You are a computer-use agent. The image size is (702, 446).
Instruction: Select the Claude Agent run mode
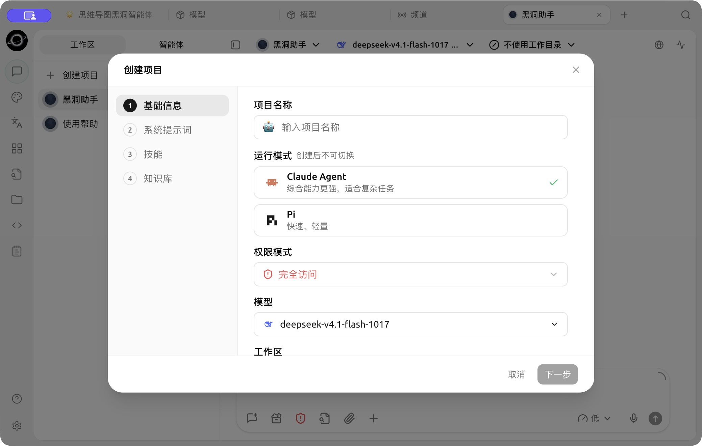click(410, 183)
